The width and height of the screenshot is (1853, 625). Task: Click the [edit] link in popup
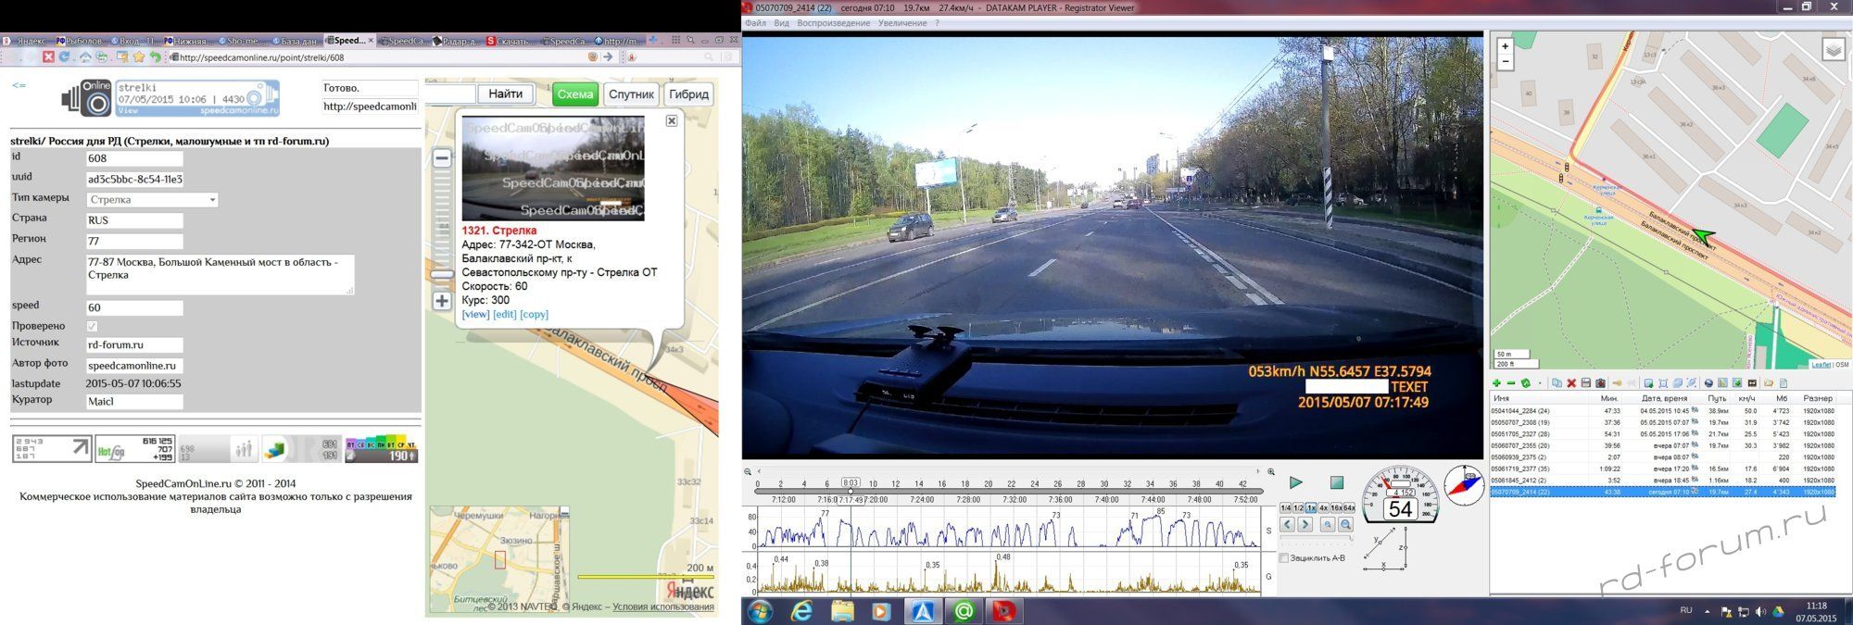pyautogui.click(x=504, y=315)
